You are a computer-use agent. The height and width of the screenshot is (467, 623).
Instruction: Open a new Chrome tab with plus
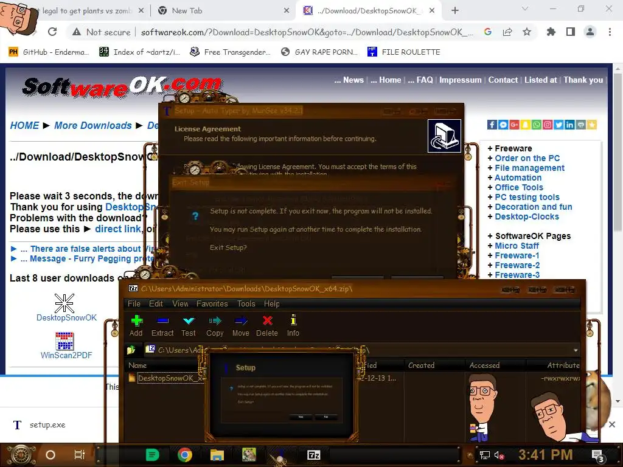[x=455, y=11]
